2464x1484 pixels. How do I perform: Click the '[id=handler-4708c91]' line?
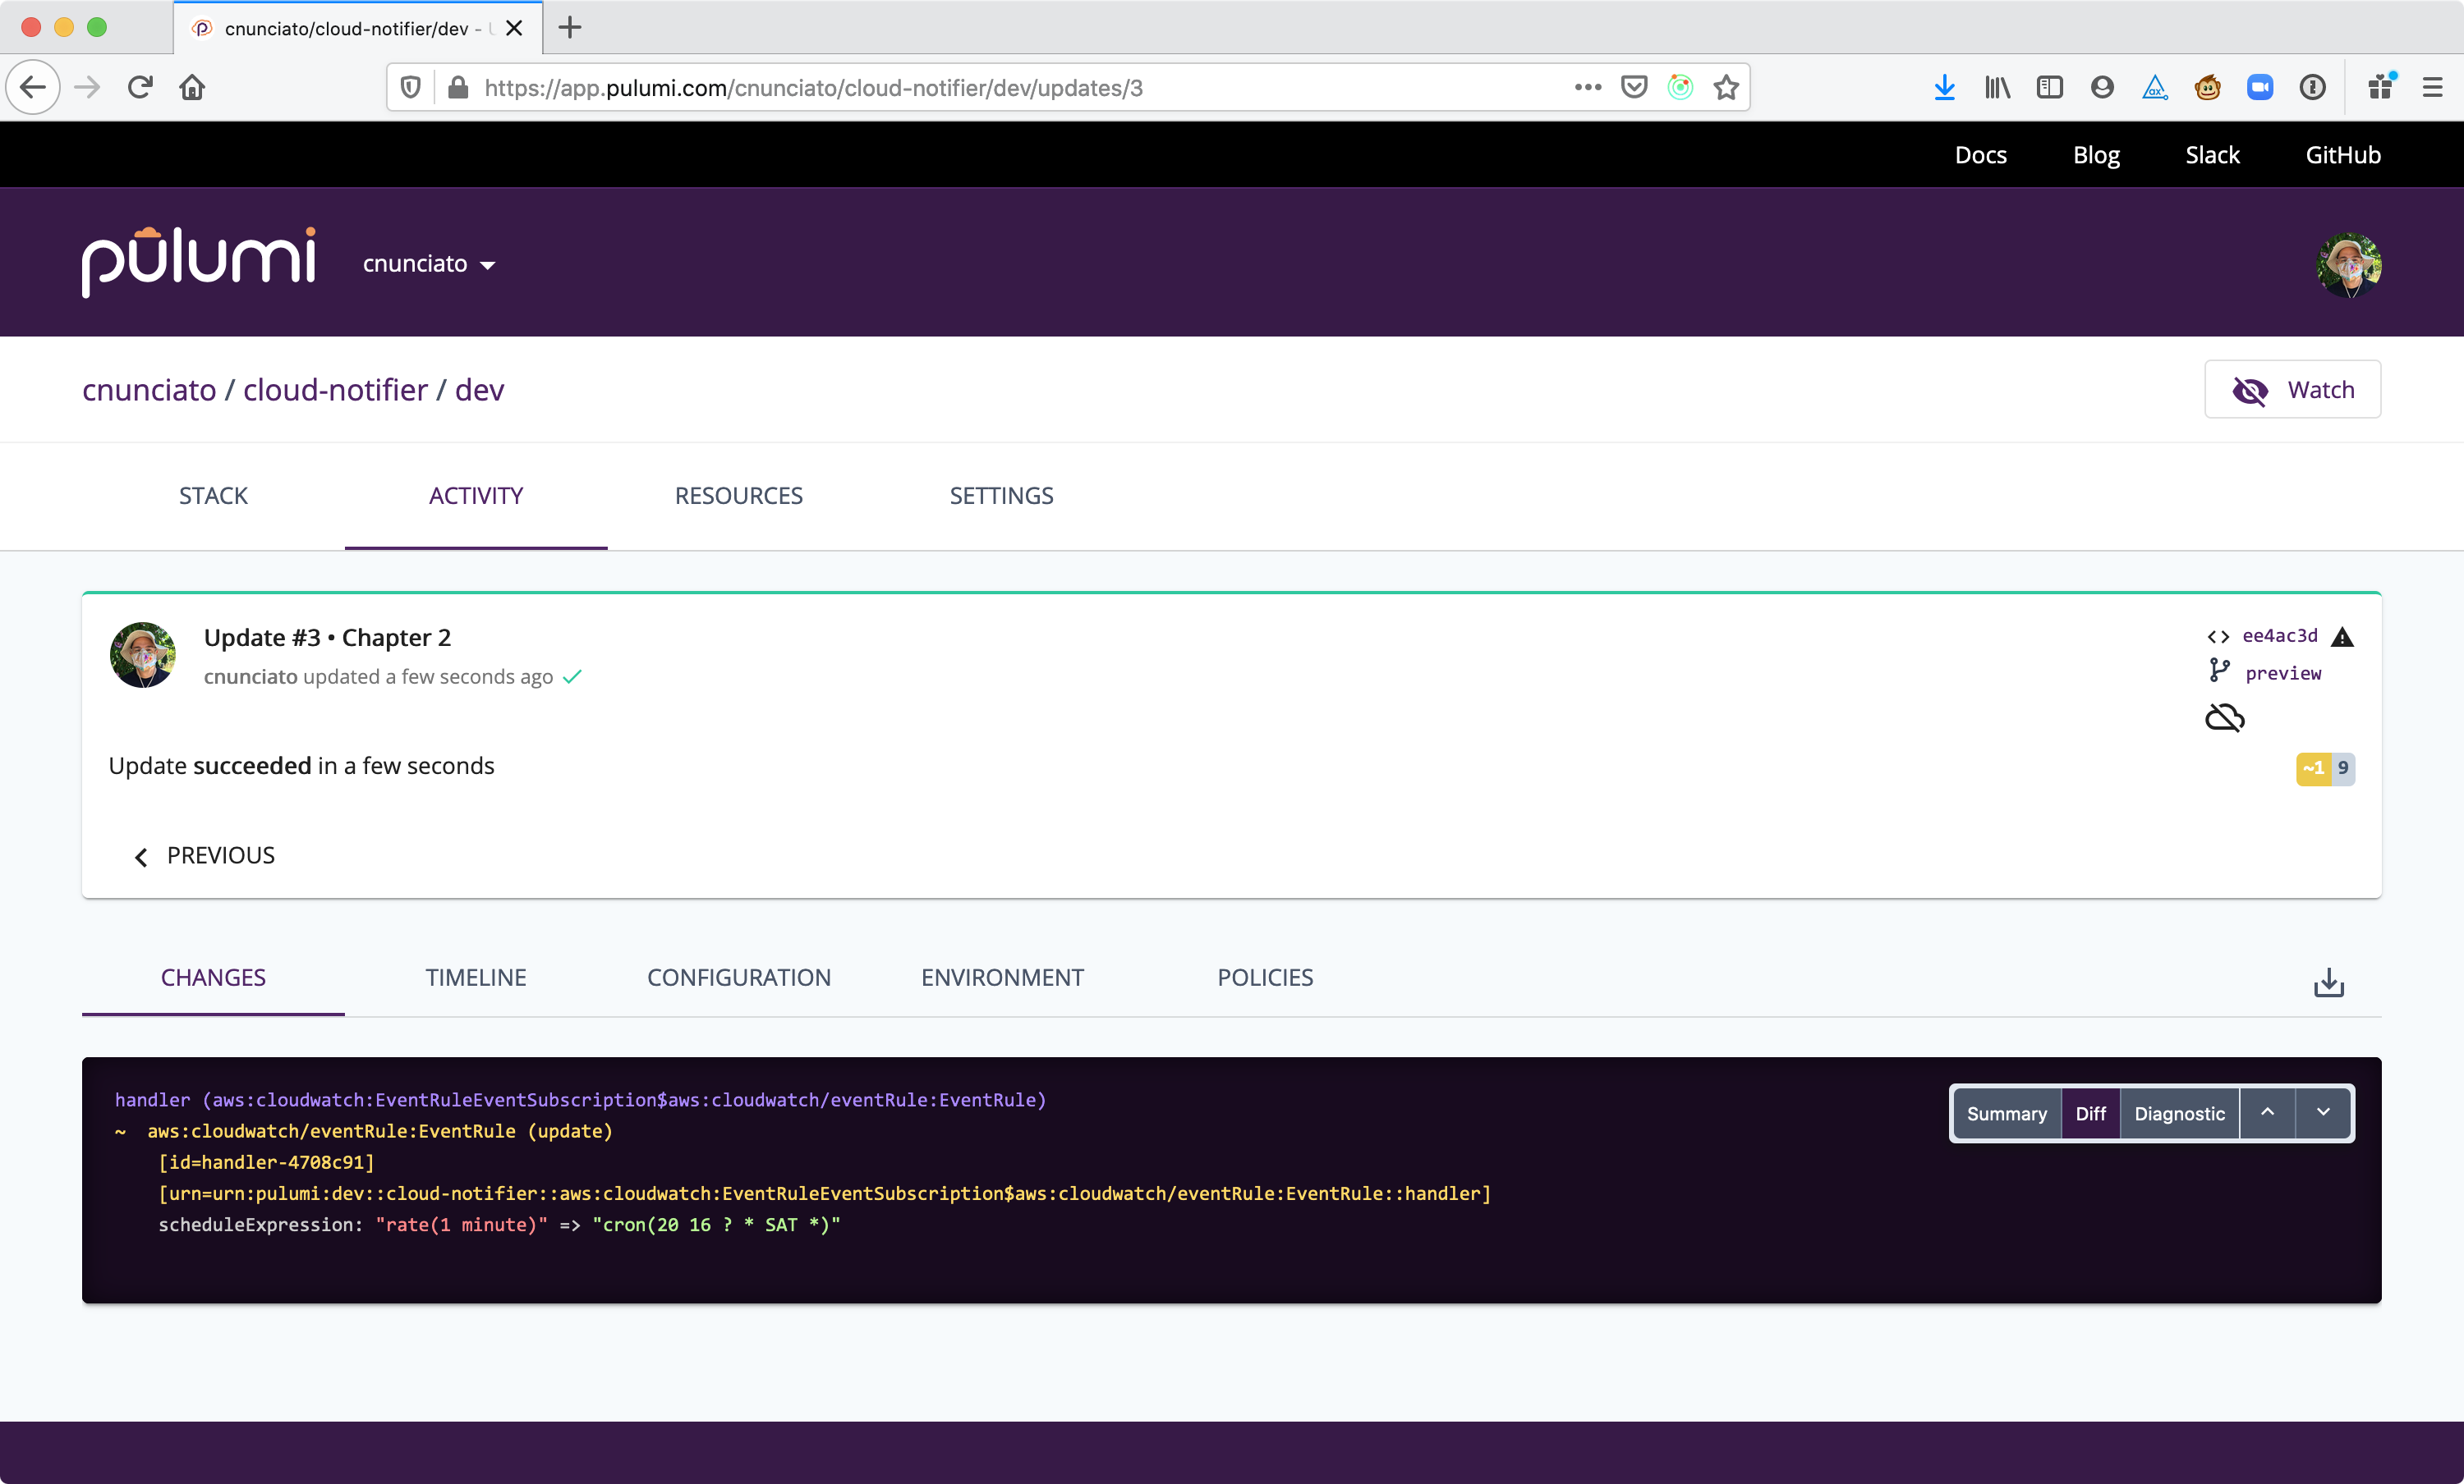pyautogui.click(x=266, y=1162)
